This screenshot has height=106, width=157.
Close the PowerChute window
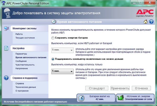tap(150, 2)
